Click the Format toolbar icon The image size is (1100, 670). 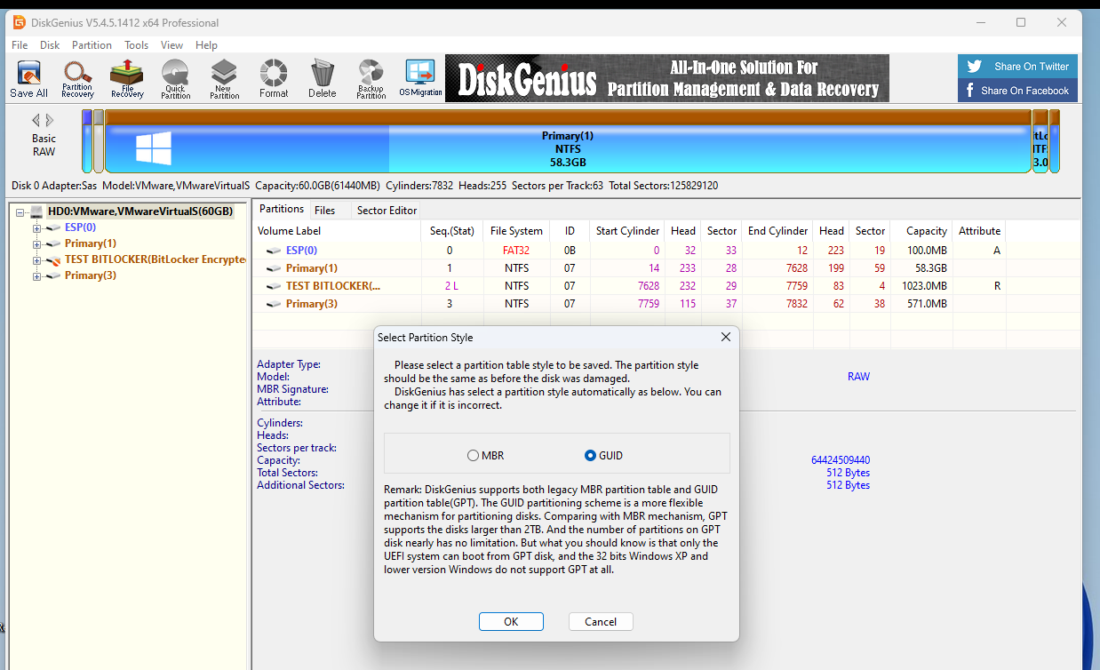(274, 79)
